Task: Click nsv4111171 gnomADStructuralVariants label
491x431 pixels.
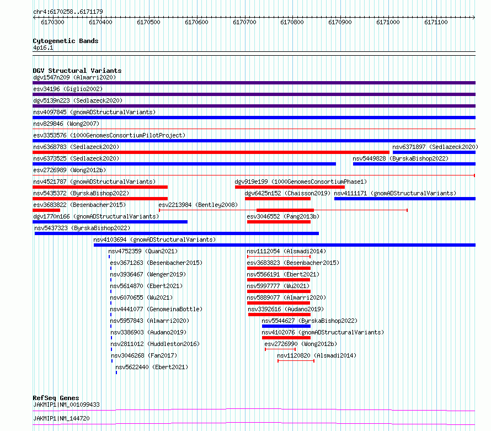Action: coord(395,193)
